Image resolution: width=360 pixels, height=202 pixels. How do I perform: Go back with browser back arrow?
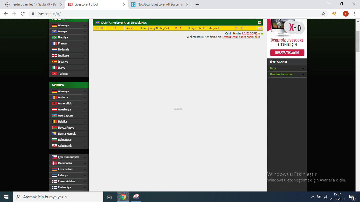tap(6, 14)
